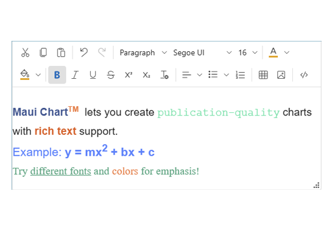The image size is (335, 232).
Task: Clear formatting from selection
Action: (164, 75)
